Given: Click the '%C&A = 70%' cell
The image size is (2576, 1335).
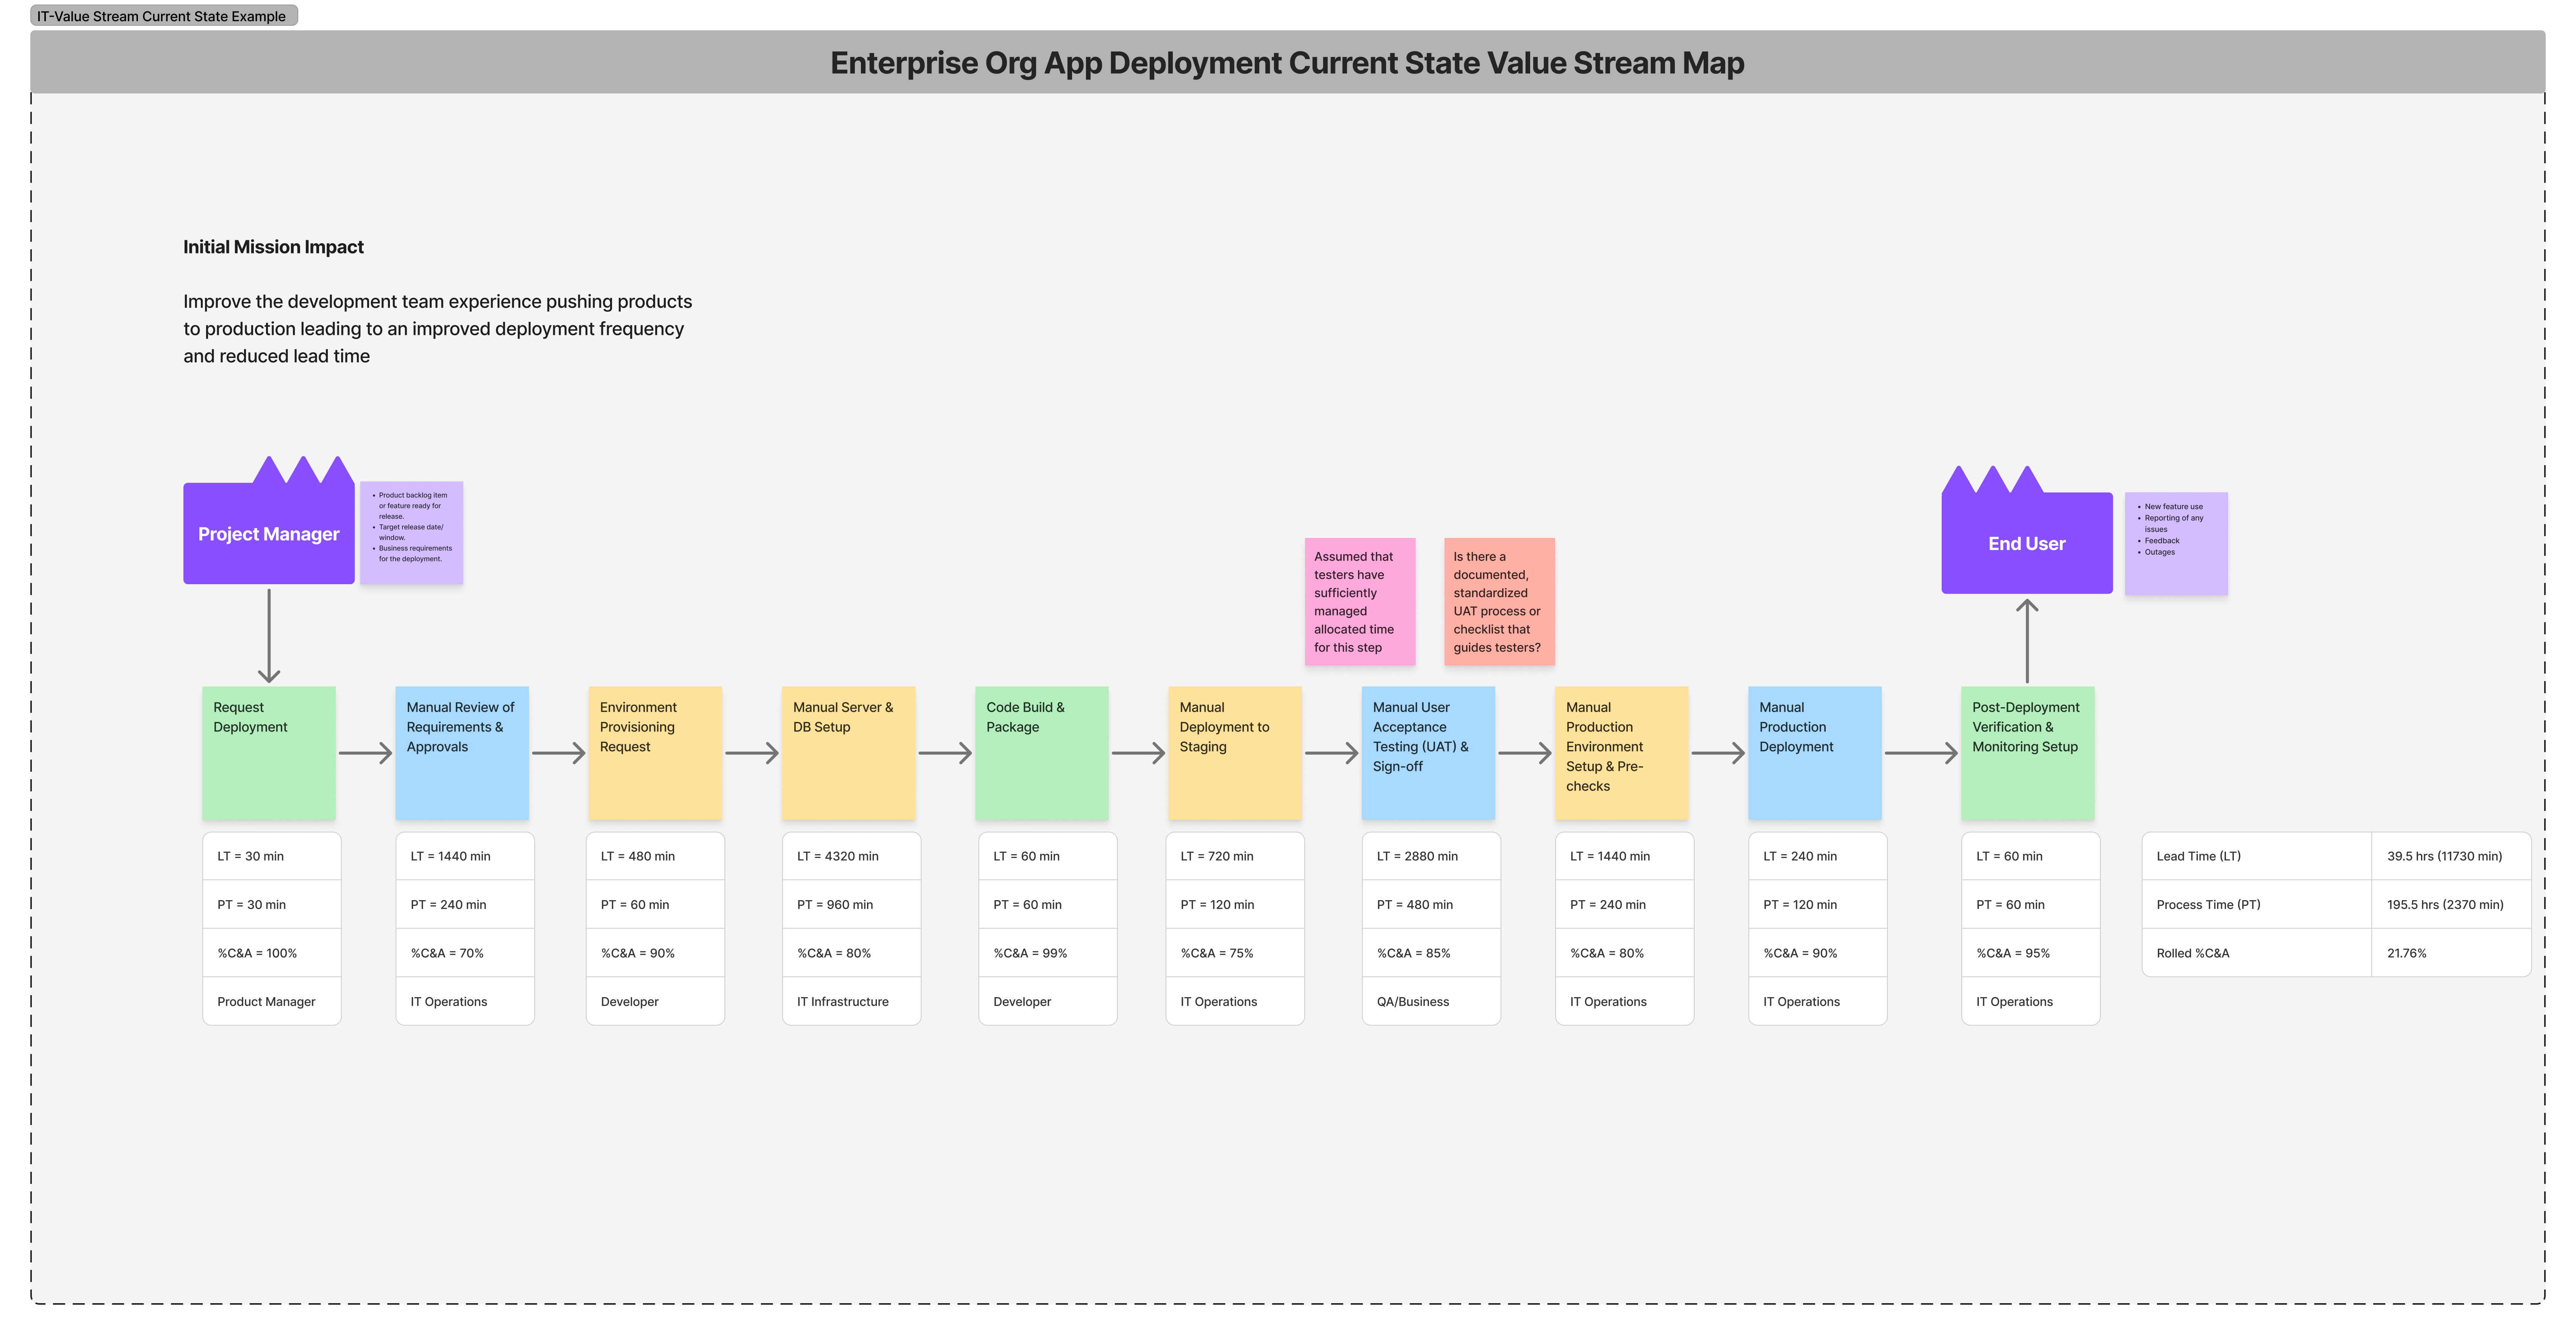Looking at the screenshot, I should coord(465,953).
